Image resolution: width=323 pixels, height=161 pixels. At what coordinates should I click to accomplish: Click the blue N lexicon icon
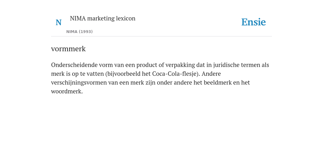(58, 22)
